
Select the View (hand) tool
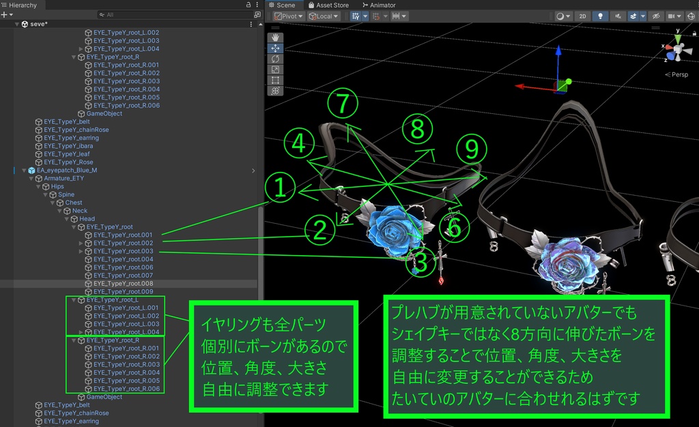pos(275,38)
